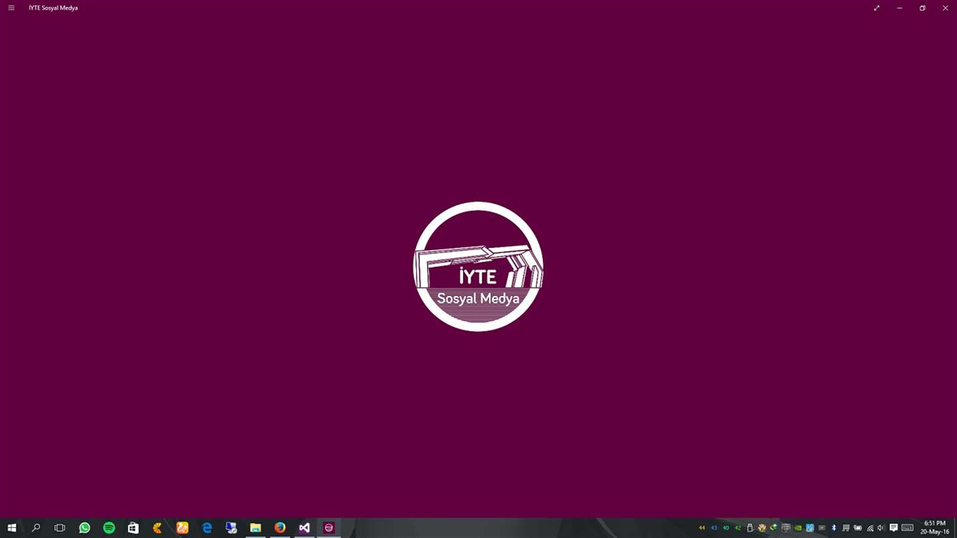The image size is (957, 538).
Task: Open touch keyboard tray icon
Action: coord(908,528)
